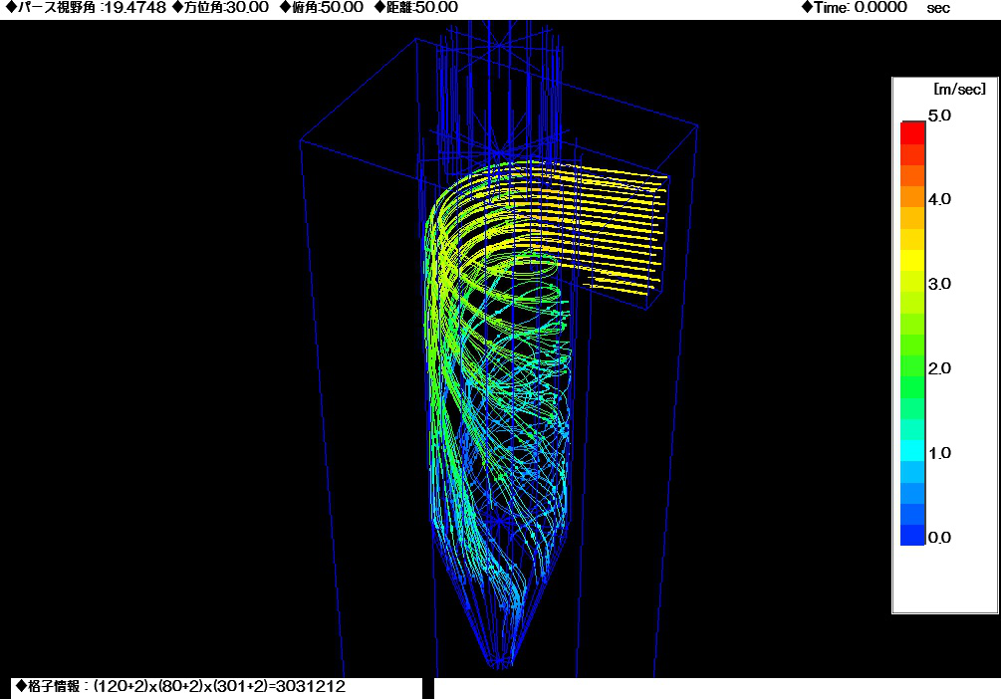Image resolution: width=1001 pixels, height=699 pixels.
Task: Click the 1.0 legend value label
Action: (x=939, y=453)
